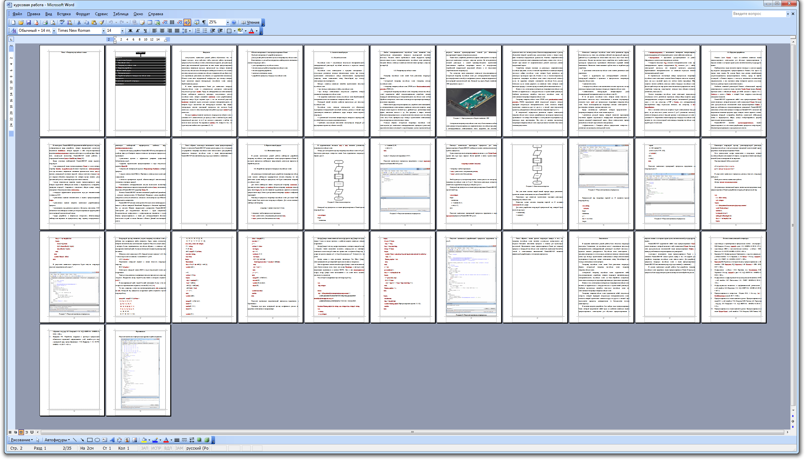Run the spelling check (ABC) icon

[x=62, y=22]
